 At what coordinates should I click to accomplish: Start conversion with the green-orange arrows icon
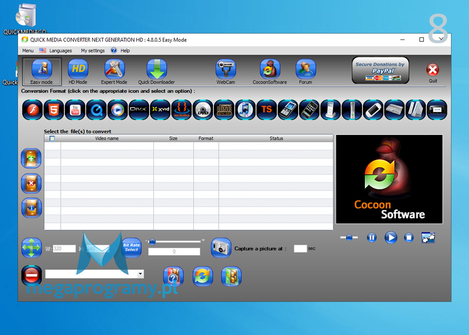tap(203, 276)
